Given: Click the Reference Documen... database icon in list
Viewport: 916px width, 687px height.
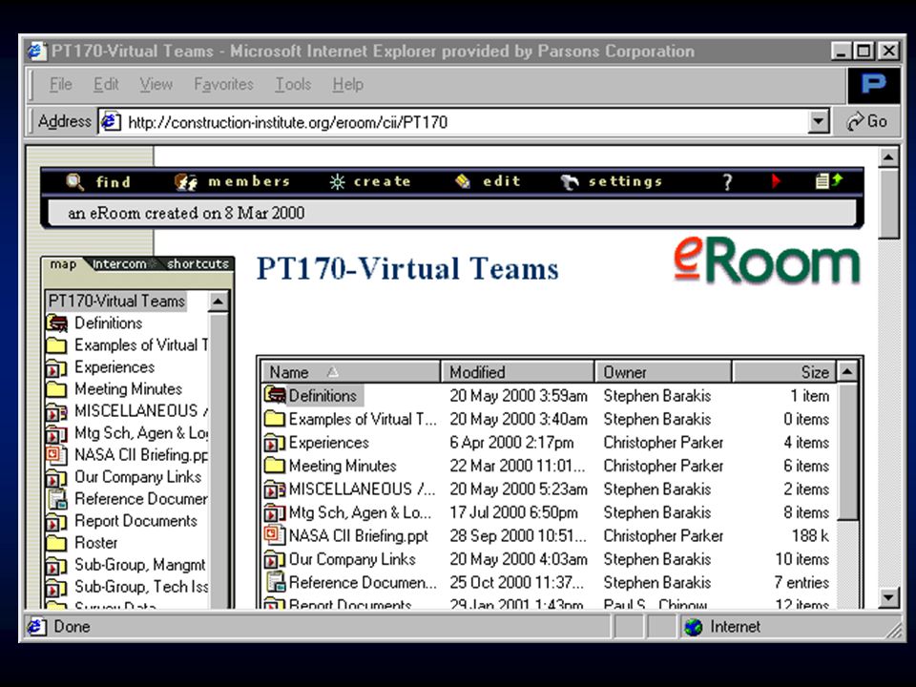Looking at the screenshot, I should (x=275, y=582).
